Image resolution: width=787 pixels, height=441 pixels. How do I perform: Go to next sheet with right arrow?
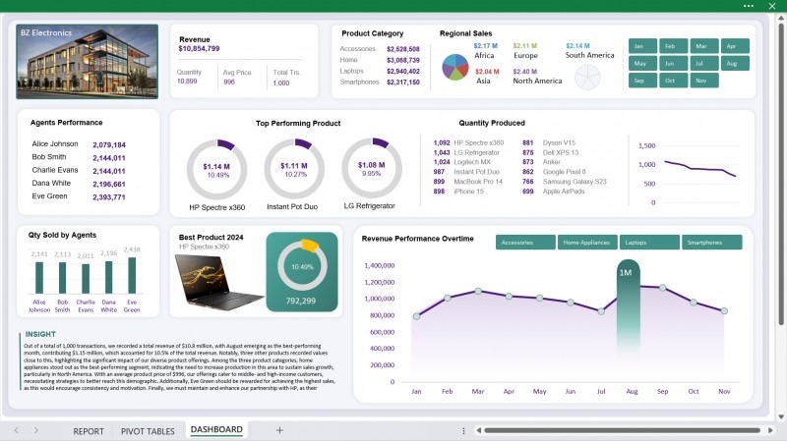[36, 430]
